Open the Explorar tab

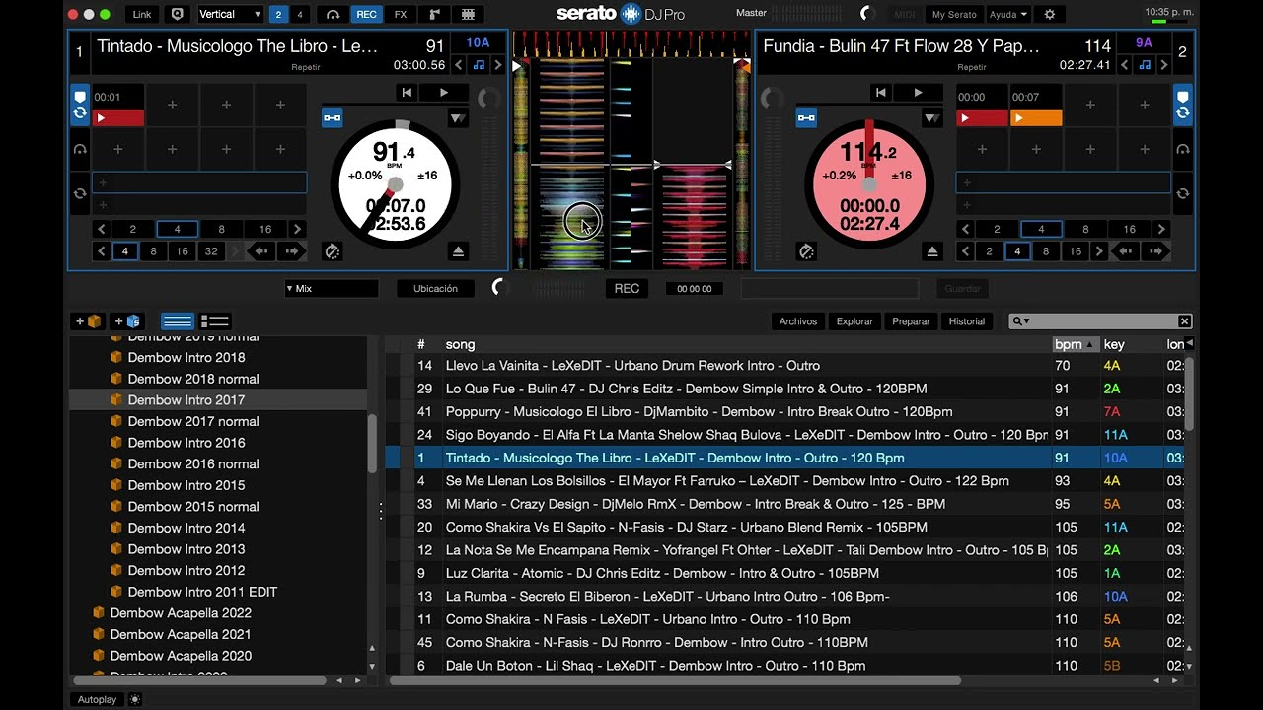click(854, 320)
